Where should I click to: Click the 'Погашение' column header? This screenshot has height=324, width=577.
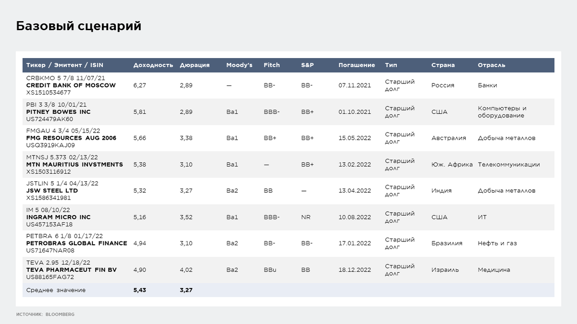[356, 65]
